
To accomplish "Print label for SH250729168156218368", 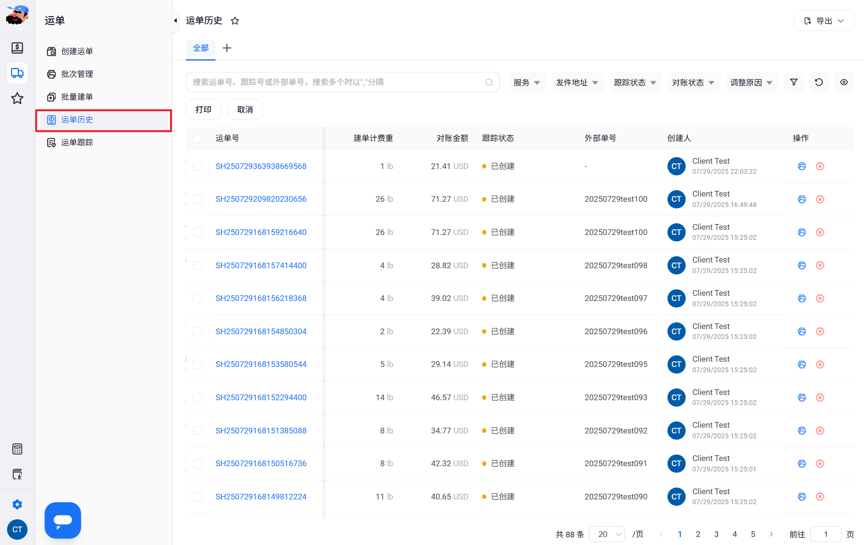I will [802, 298].
